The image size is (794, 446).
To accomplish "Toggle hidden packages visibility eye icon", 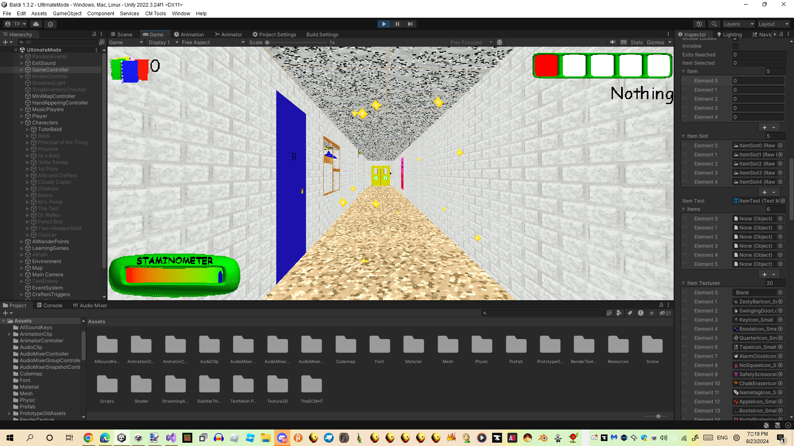I will 665,313.
